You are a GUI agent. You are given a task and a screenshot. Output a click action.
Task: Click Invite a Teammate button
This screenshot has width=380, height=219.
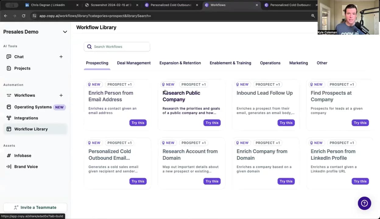[x=35, y=207]
